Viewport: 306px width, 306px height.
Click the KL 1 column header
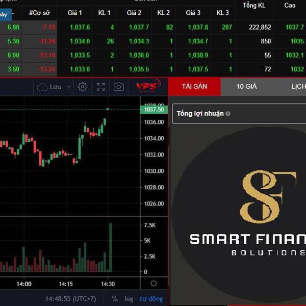(x=104, y=13)
